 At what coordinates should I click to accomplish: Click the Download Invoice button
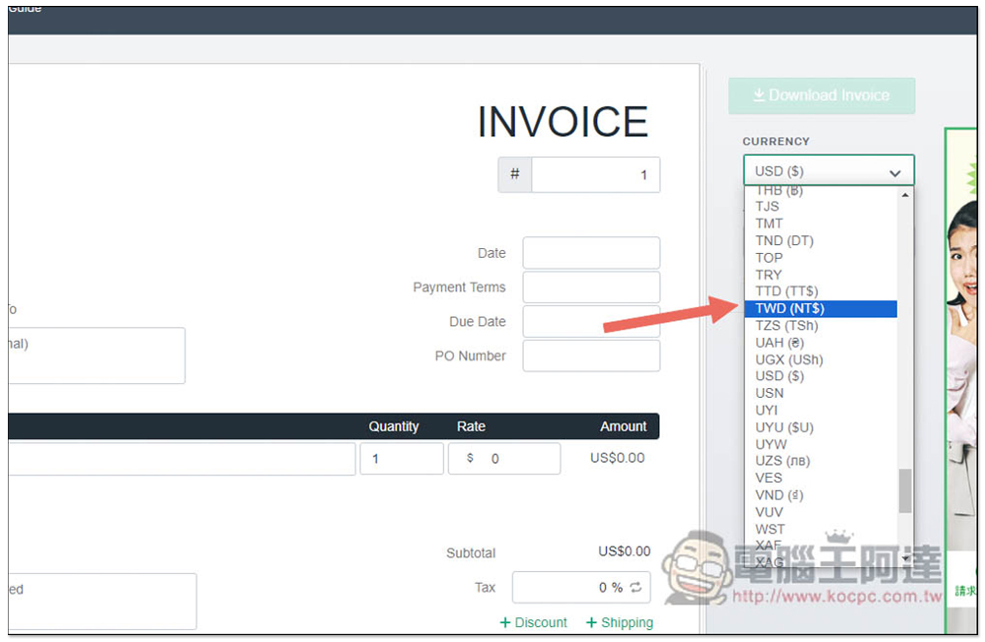point(821,96)
